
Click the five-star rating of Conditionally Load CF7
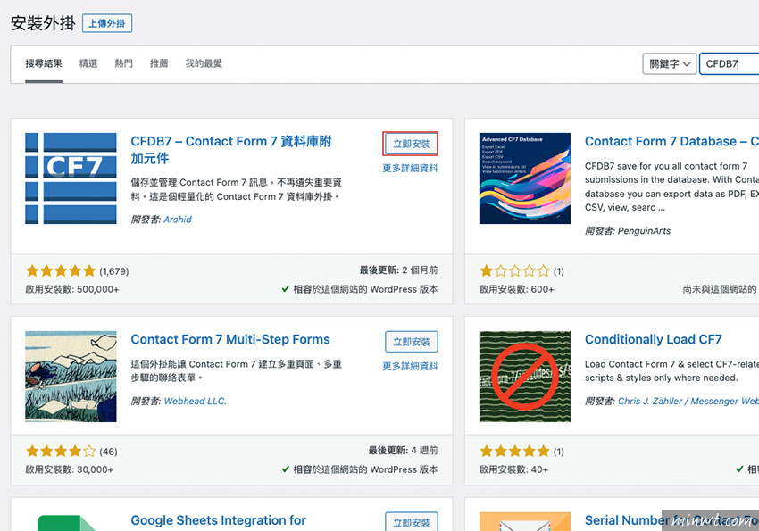[514, 452]
